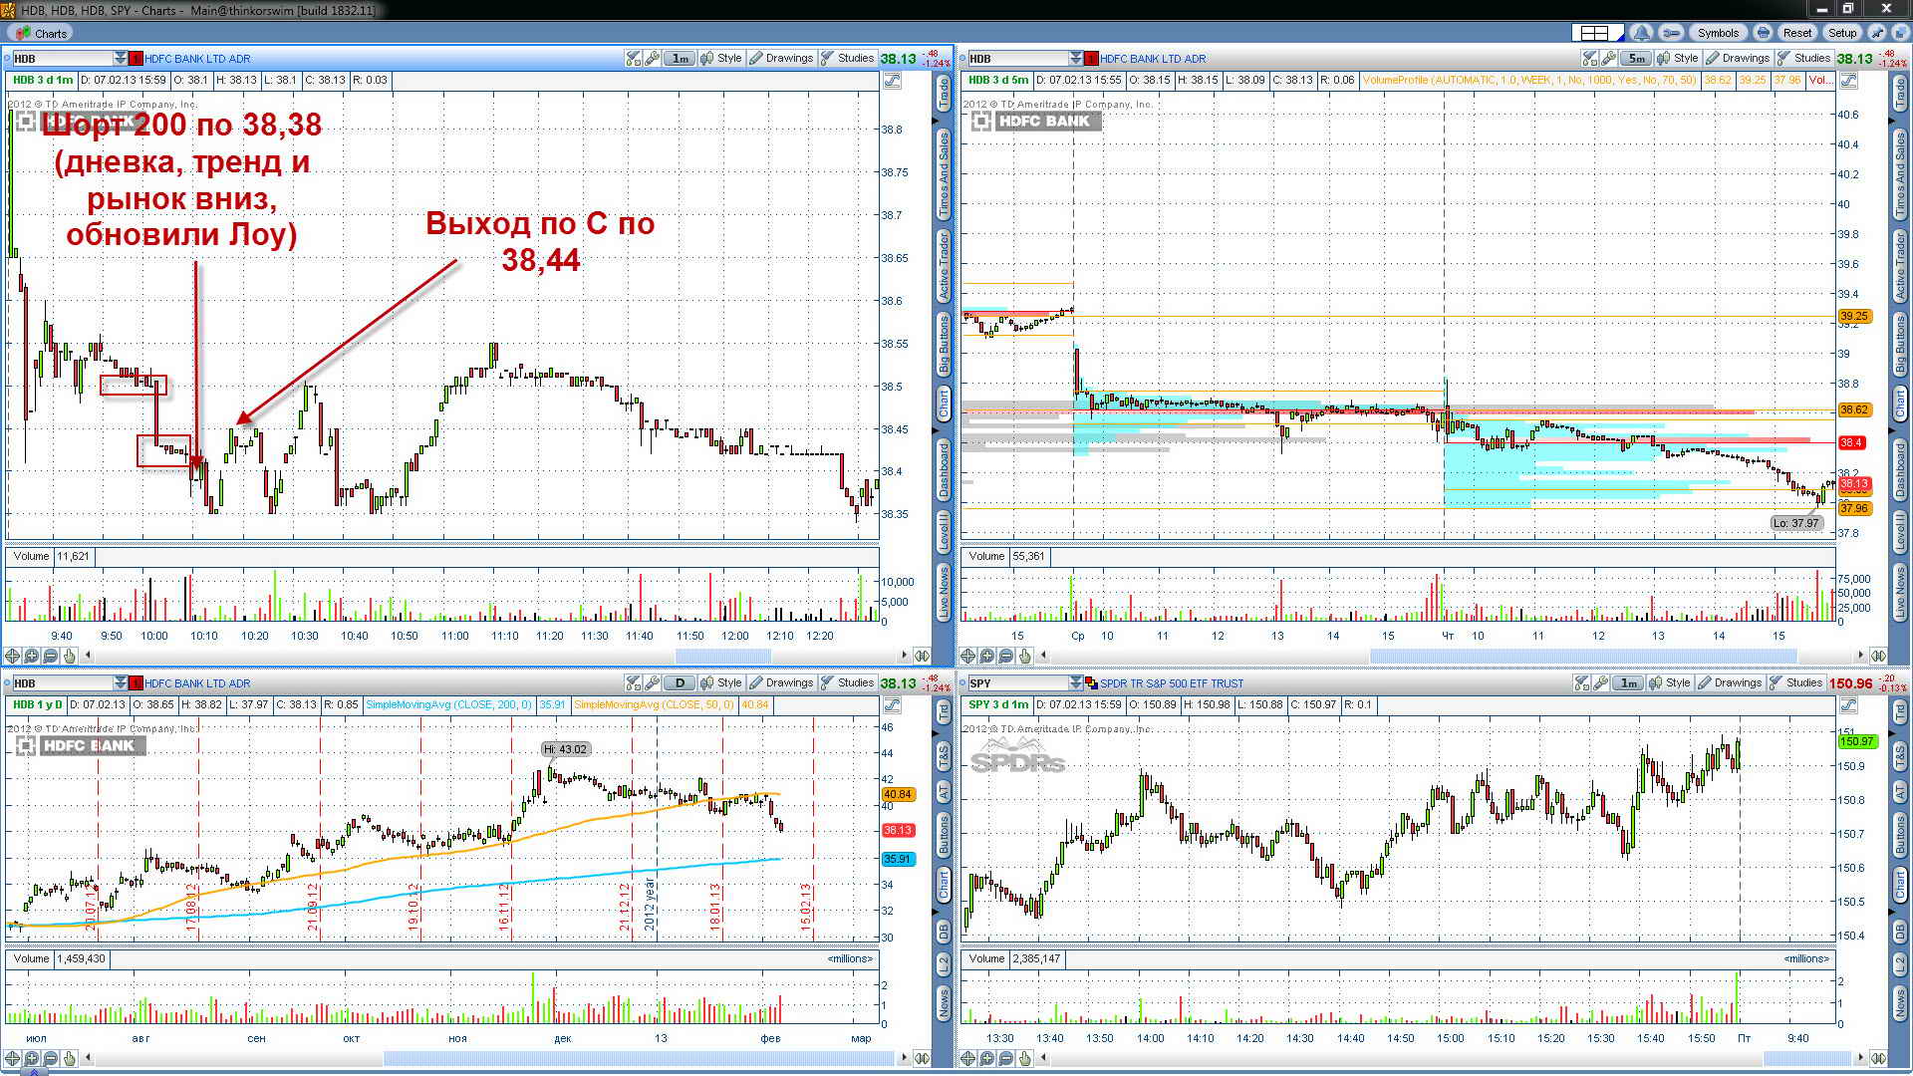This screenshot has height=1076, width=1913.
Task: Click zoom in icon below top-left chart
Action: (x=31, y=656)
